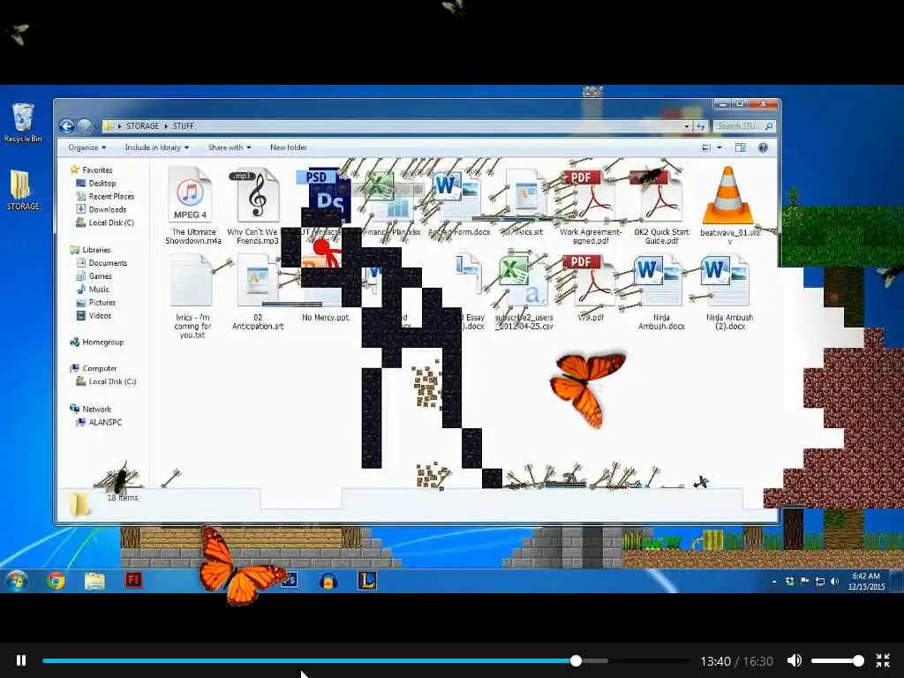Click the refresh button beside the address bar
Screen dimensions: 904x678
point(700,125)
